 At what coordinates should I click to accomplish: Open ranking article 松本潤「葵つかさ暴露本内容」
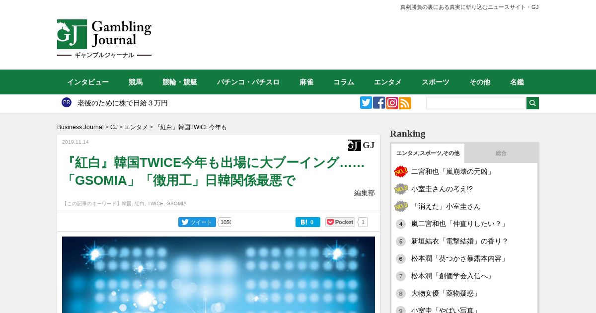click(459, 259)
